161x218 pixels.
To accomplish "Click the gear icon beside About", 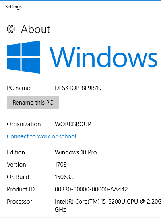I will pos(11,29).
